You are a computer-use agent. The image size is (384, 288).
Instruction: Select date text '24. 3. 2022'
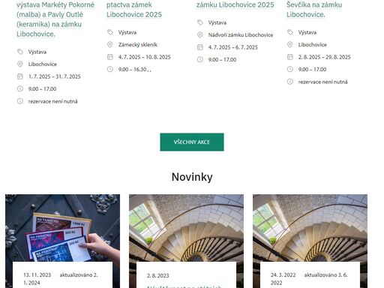(x=283, y=275)
